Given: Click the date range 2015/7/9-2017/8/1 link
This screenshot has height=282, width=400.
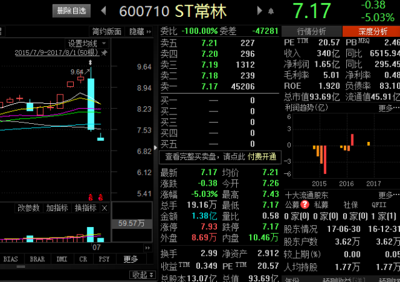Looking at the screenshot, I should 57,53.
